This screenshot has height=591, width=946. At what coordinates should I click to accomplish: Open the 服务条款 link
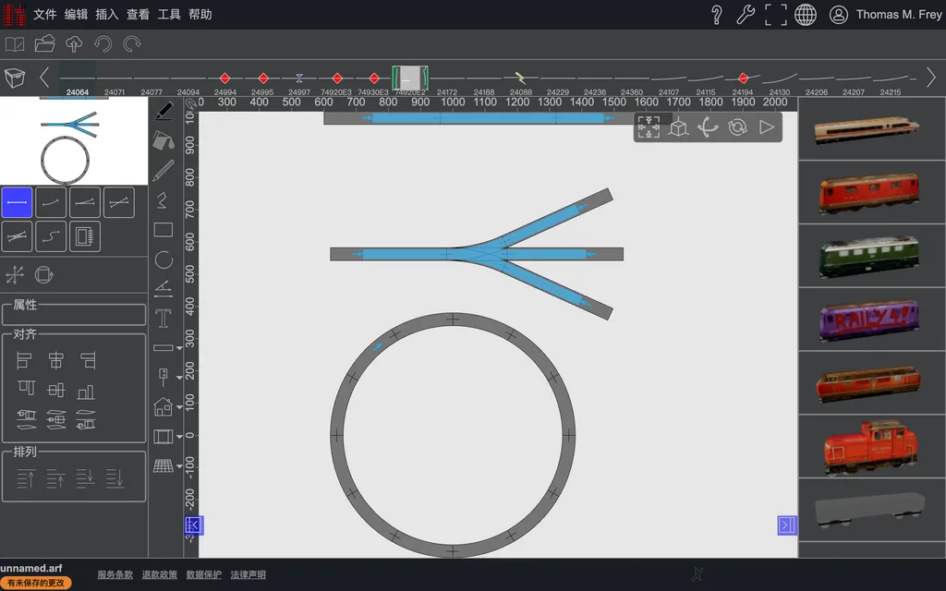click(115, 574)
